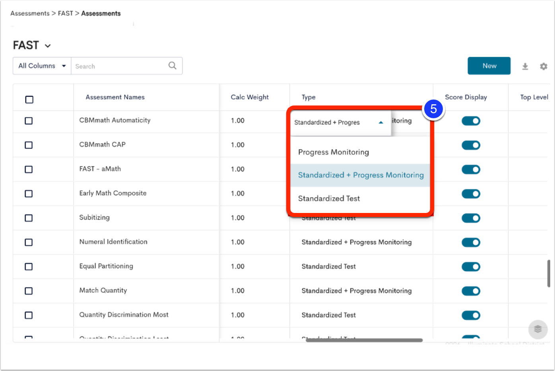Expand the FAST title chevron
The height and width of the screenshot is (371, 555).
pyautogui.click(x=48, y=46)
